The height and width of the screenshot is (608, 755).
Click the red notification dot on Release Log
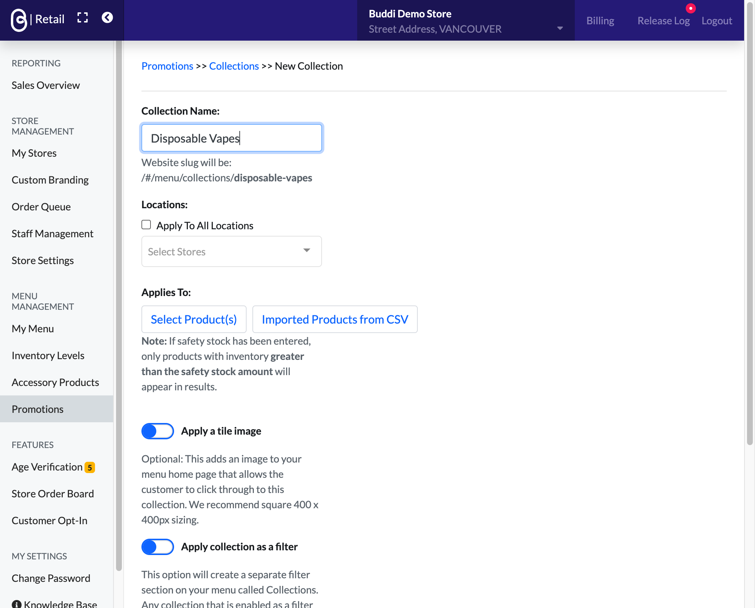pyautogui.click(x=690, y=8)
